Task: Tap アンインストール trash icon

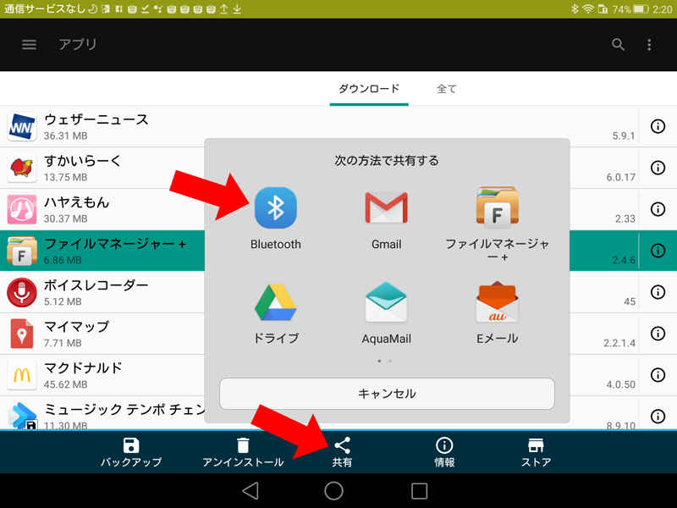Action: pos(243,445)
